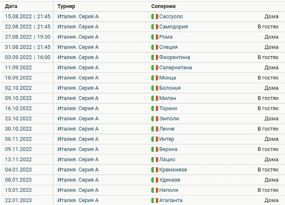This screenshot has height=205, width=285.
Task: Click the flag icon next to Лацио
Action: click(155, 159)
